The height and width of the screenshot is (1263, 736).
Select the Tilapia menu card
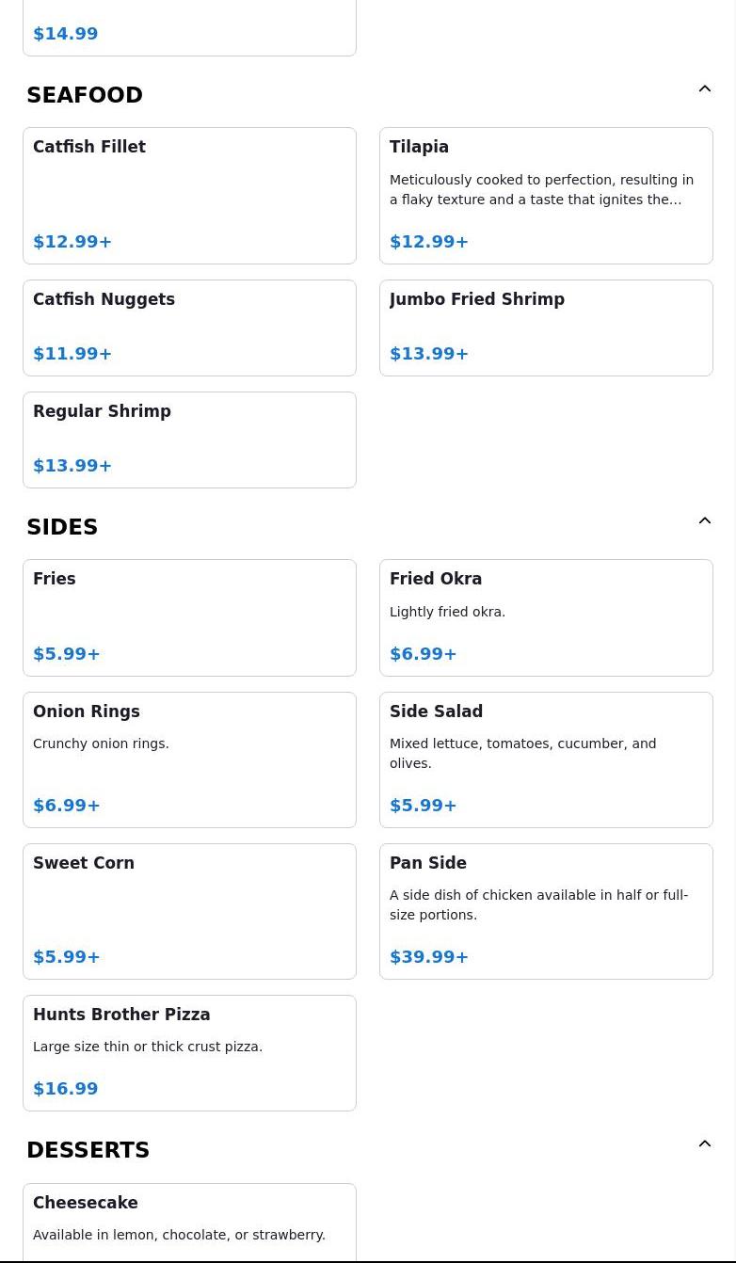coord(546,196)
